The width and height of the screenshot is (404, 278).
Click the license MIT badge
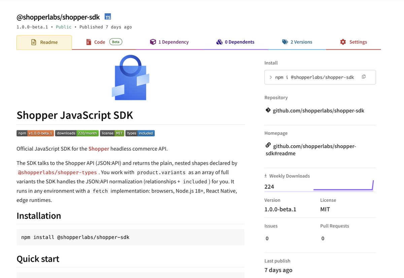click(x=112, y=133)
